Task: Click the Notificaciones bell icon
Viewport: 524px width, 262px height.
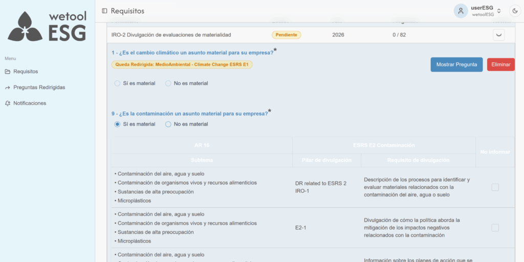Action: (8, 103)
